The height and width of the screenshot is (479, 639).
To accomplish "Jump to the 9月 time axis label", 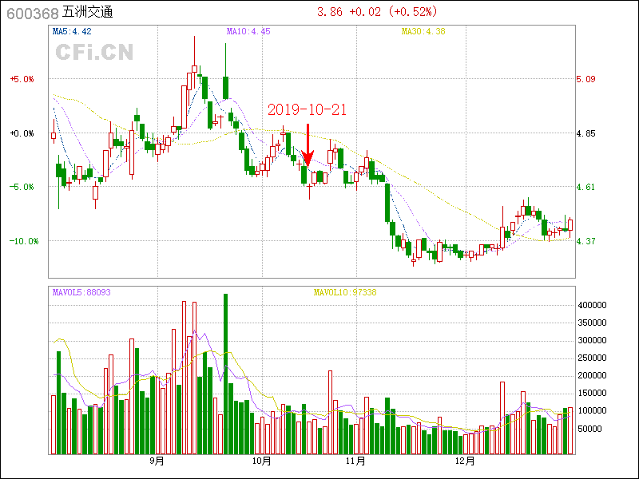I will click(157, 461).
